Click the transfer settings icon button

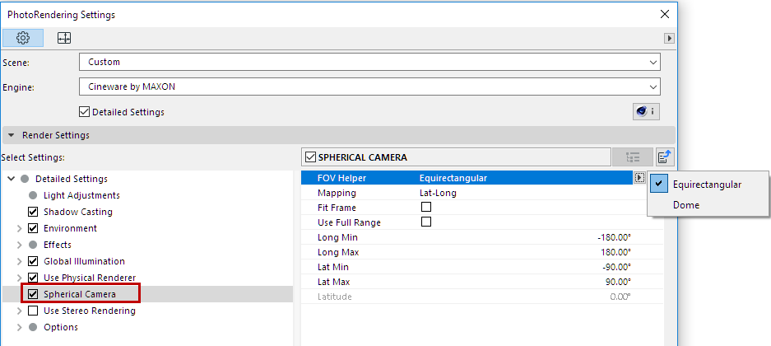pos(665,157)
